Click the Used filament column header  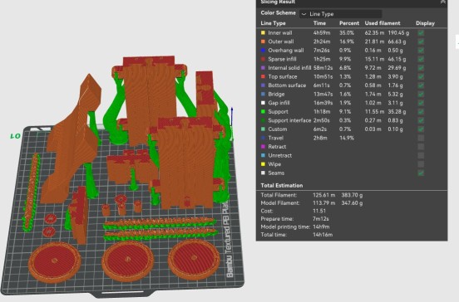coord(382,23)
